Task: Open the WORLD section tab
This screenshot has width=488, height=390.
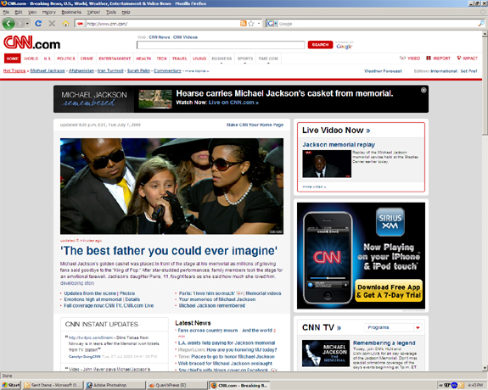Action: coord(31,58)
